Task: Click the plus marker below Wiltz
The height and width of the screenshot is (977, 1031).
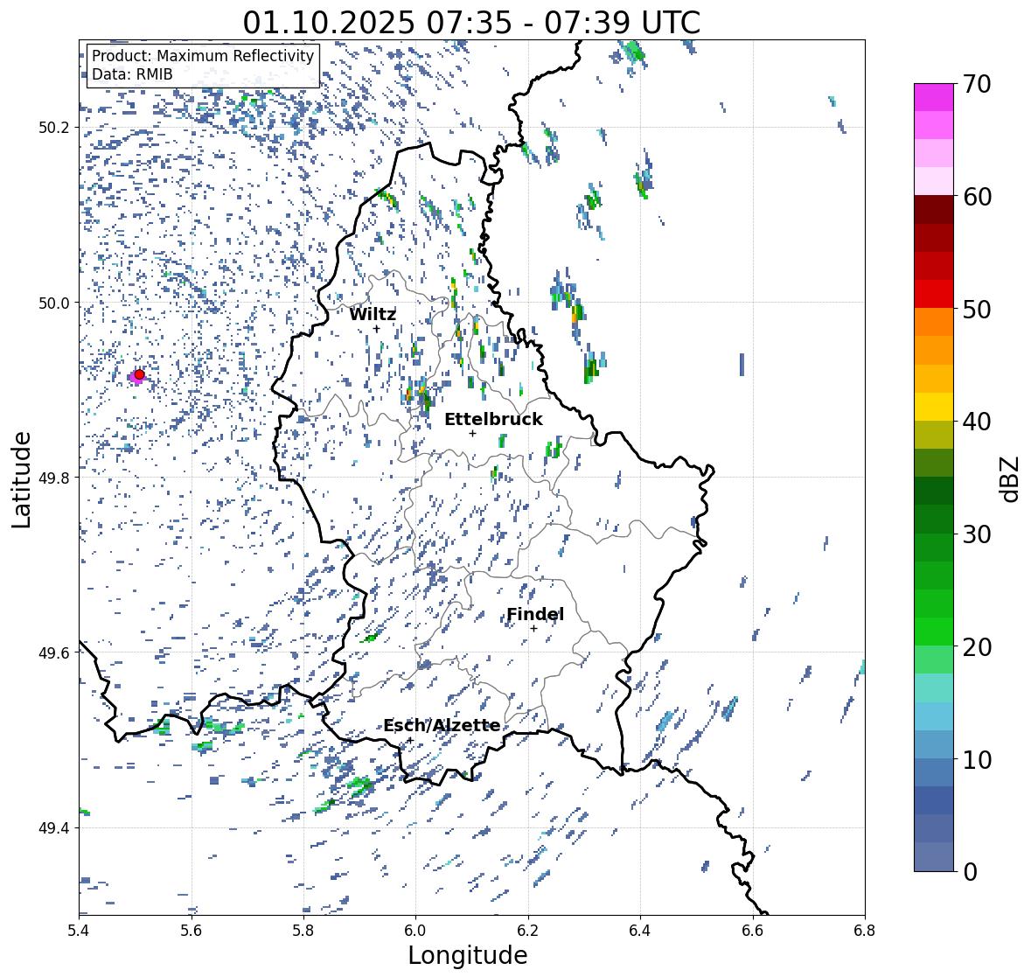Action: point(377,329)
